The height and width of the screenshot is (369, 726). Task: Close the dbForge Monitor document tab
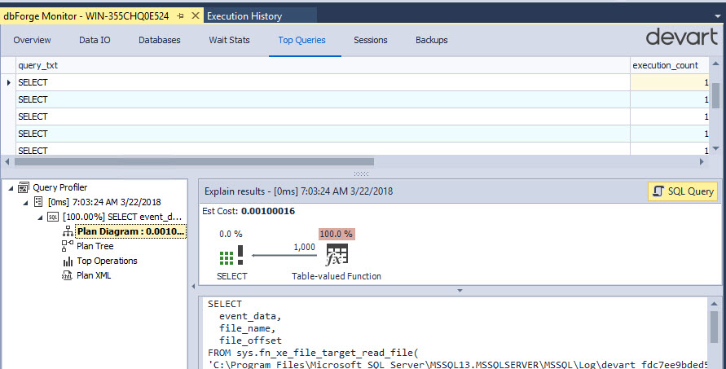pyautogui.click(x=195, y=15)
